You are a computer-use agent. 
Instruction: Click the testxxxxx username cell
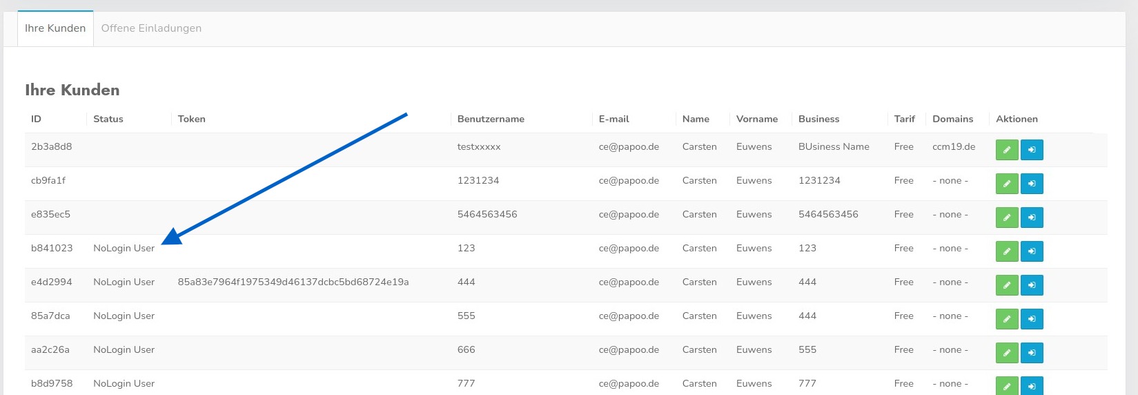pyautogui.click(x=479, y=146)
